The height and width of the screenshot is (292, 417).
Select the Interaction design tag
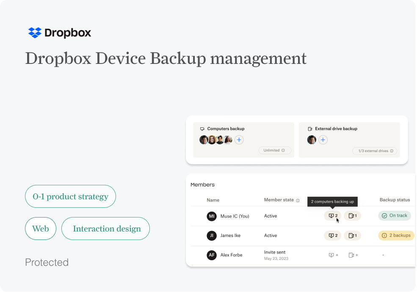click(106, 229)
